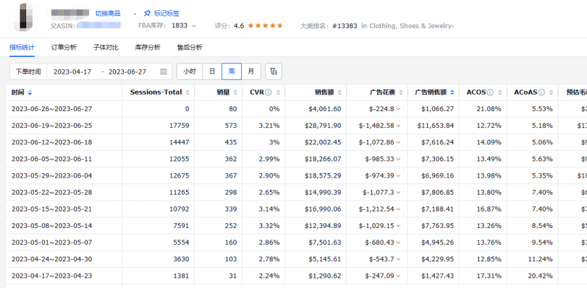The height and width of the screenshot is (288, 587).
Task: Sort table by 时间 column arrow
Action: 29,93
